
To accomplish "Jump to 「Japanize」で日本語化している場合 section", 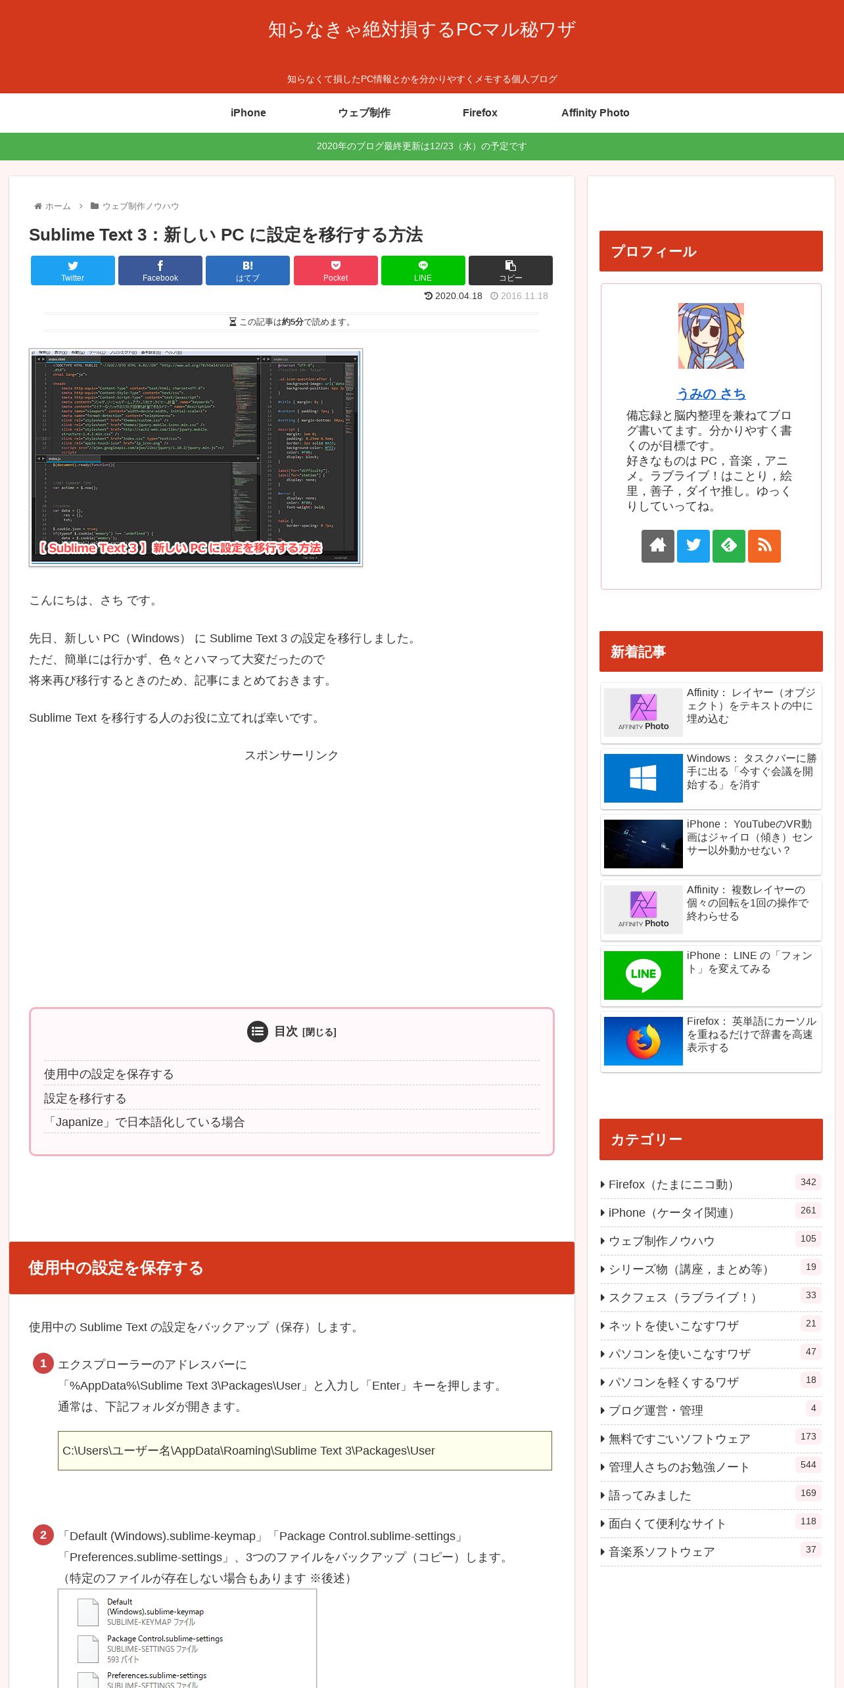I will pos(145,1122).
